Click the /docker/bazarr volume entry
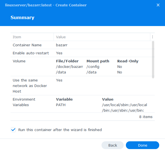The image size is (165, 151). pyautogui.click(x=69, y=67)
